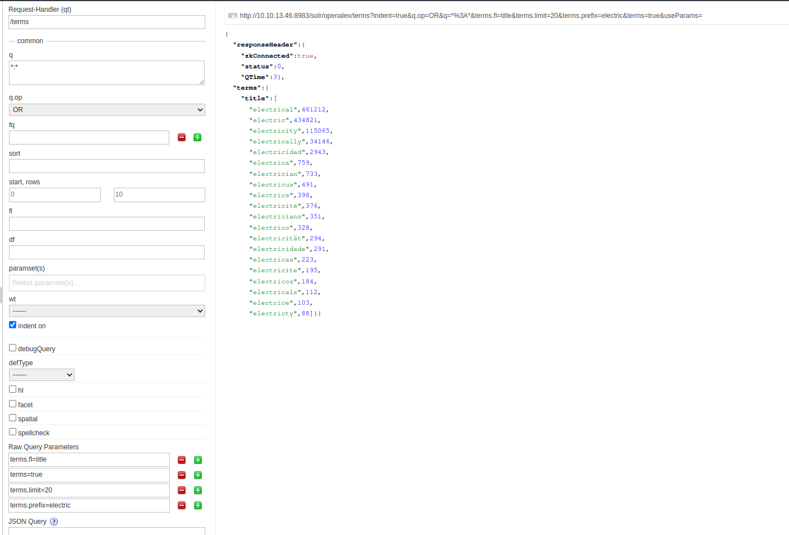Open the defType dropdown
789x535 pixels.
pos(41,375)
